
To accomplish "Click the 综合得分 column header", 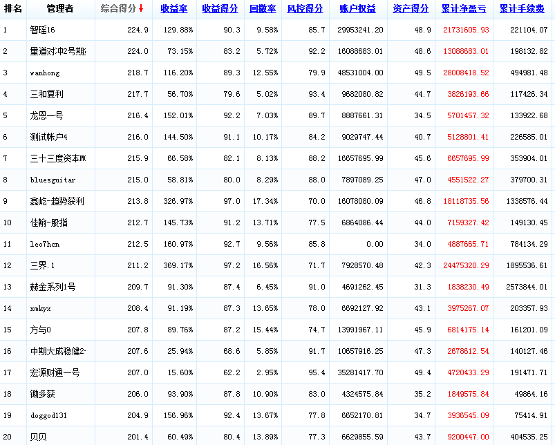I will coord(117,9).
